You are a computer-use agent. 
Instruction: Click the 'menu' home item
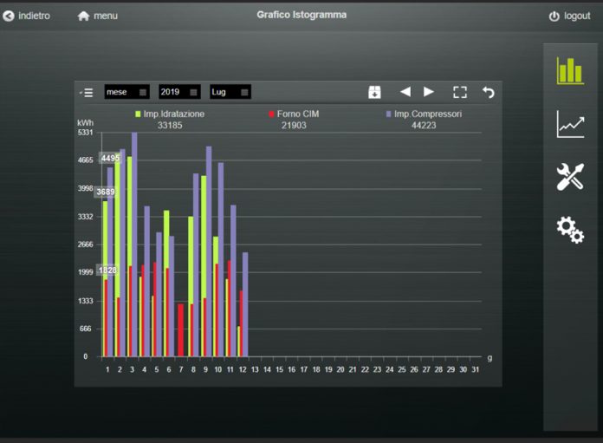click(97, 16)
